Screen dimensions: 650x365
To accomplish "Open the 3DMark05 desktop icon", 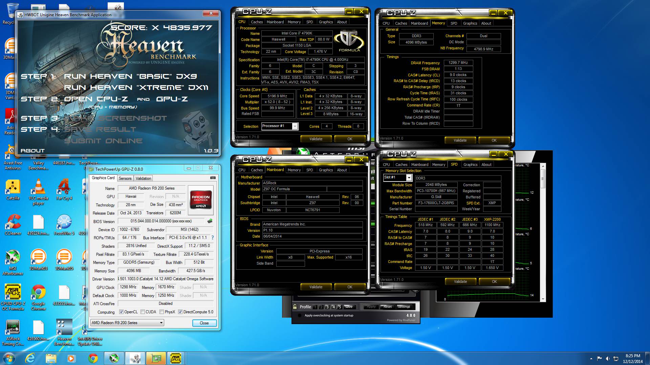I will (64, 260).
